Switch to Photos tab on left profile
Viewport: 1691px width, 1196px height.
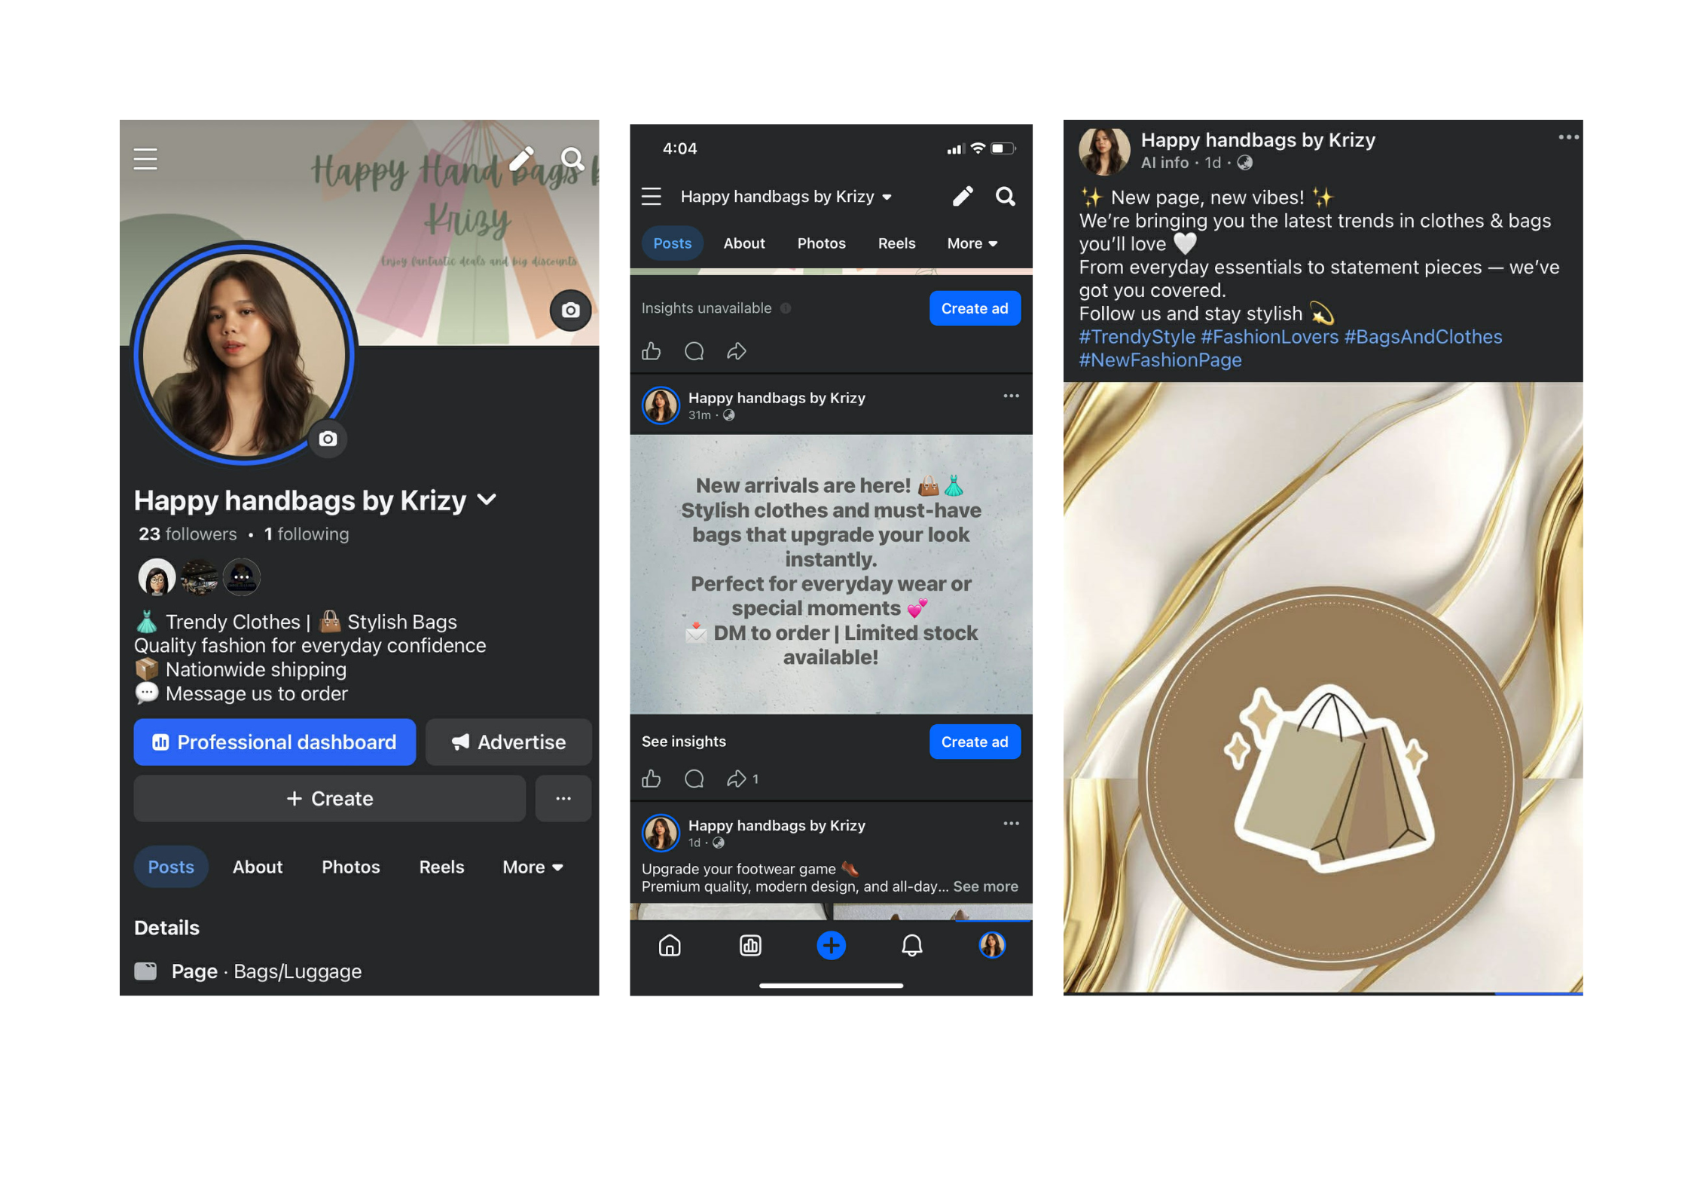click(350, 867)
